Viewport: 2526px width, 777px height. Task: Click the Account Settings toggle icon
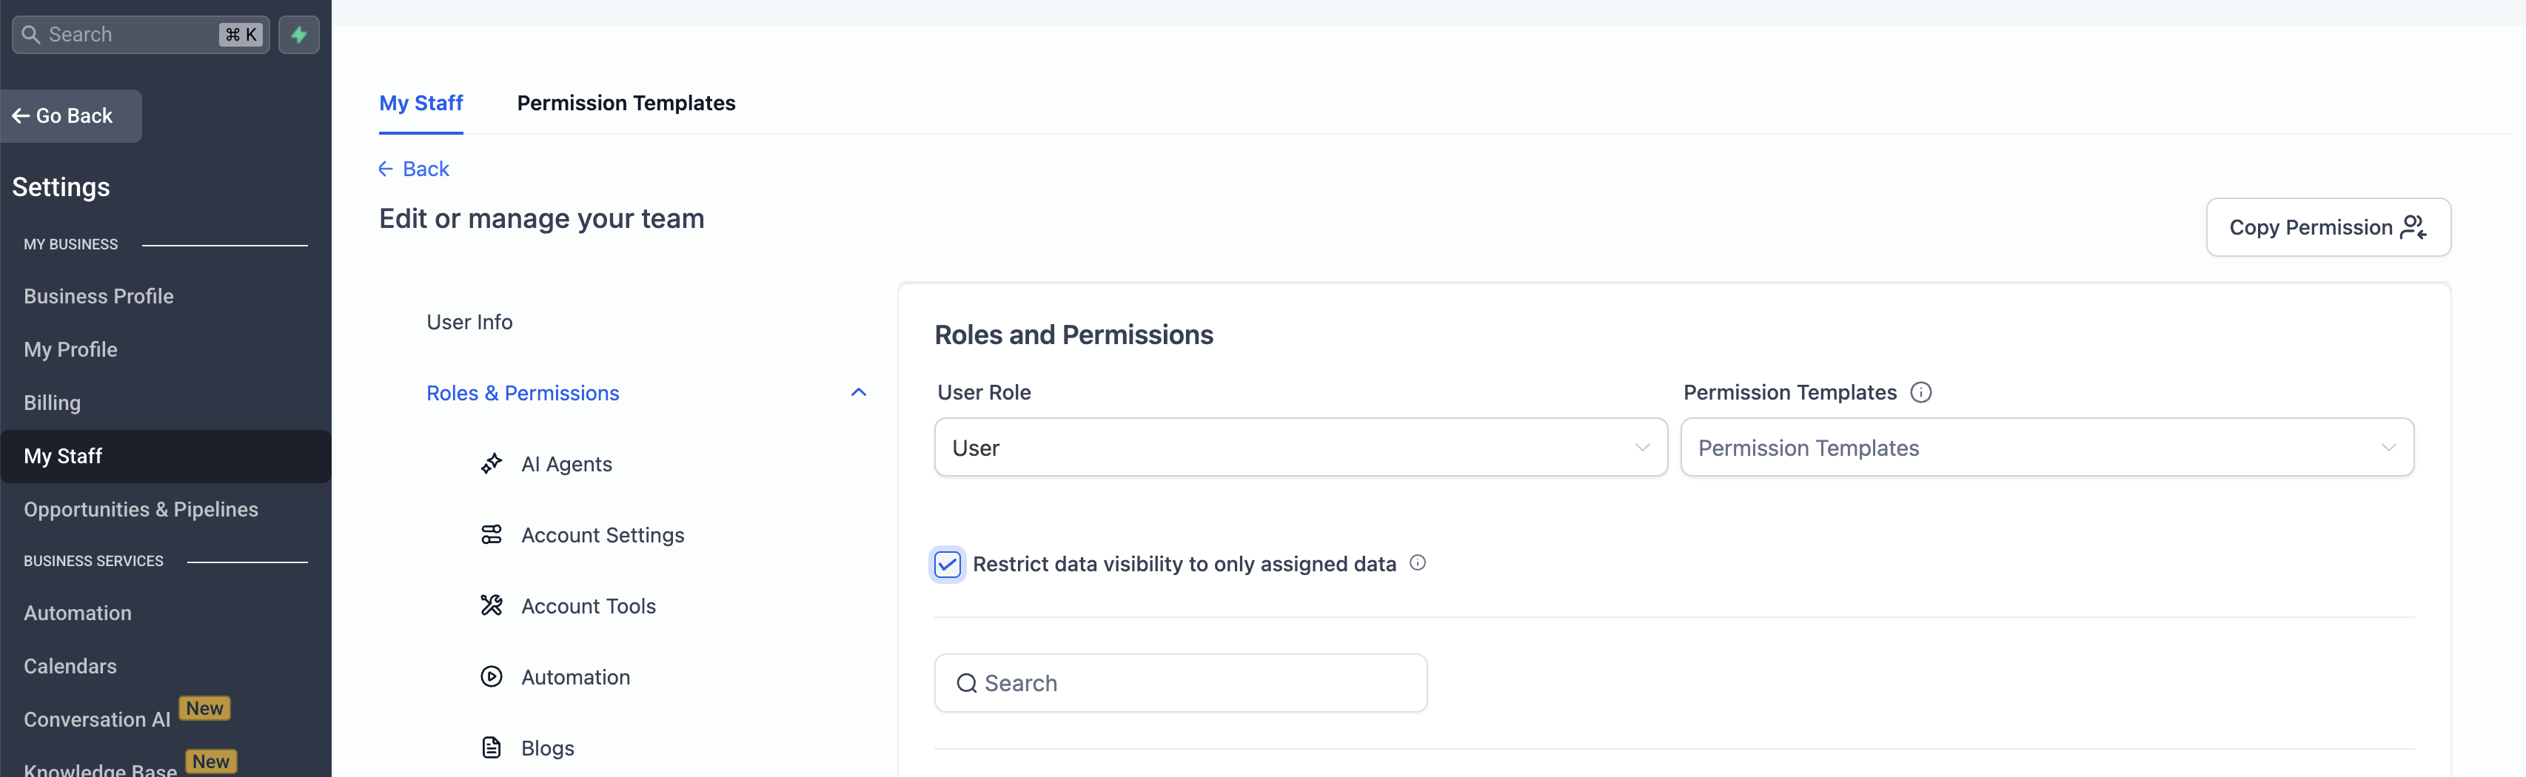click(x=492, y=535)
